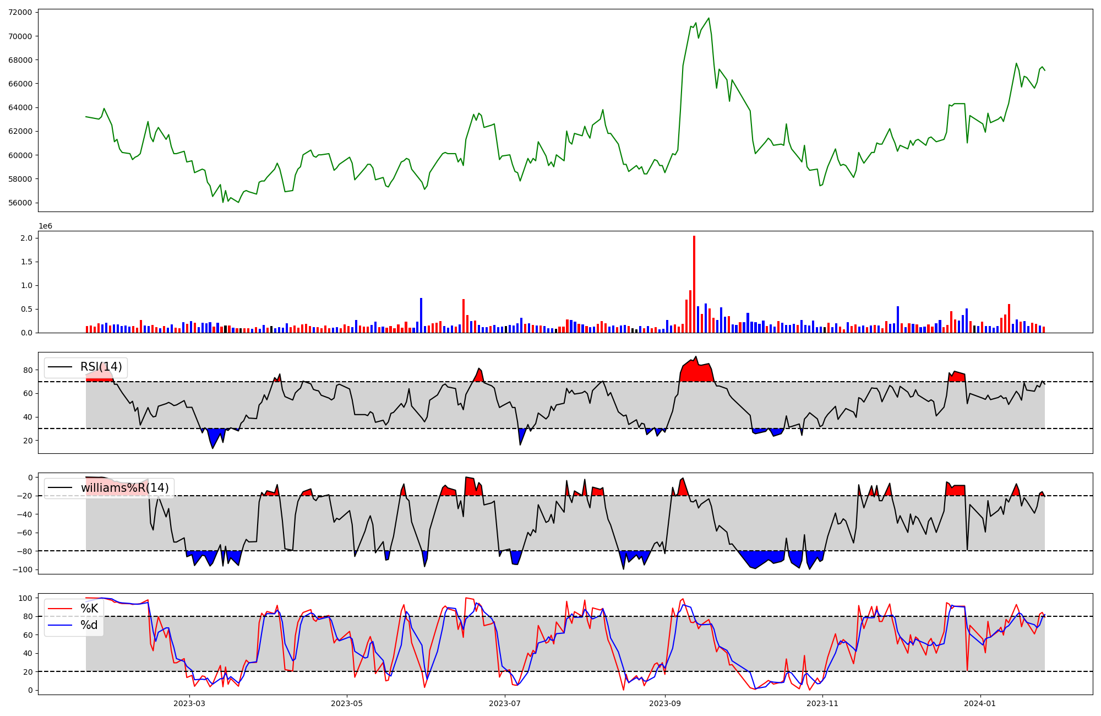Click the tall blue volume bar near 2023-06
Image resolution: width=1101 pixels, height=716 pixels.
coord(421,315)
